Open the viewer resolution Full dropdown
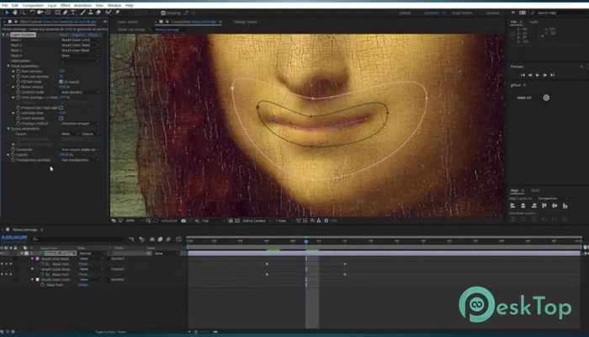Screen dimensions: 589x337 pyautogui.click(x=209, y=221)
